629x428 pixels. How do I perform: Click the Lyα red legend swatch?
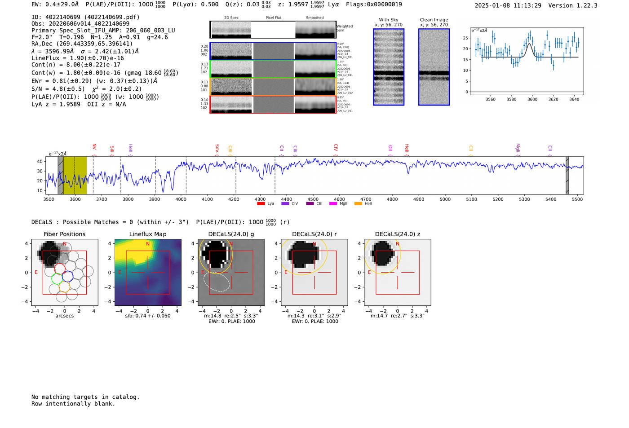point(261,204)
